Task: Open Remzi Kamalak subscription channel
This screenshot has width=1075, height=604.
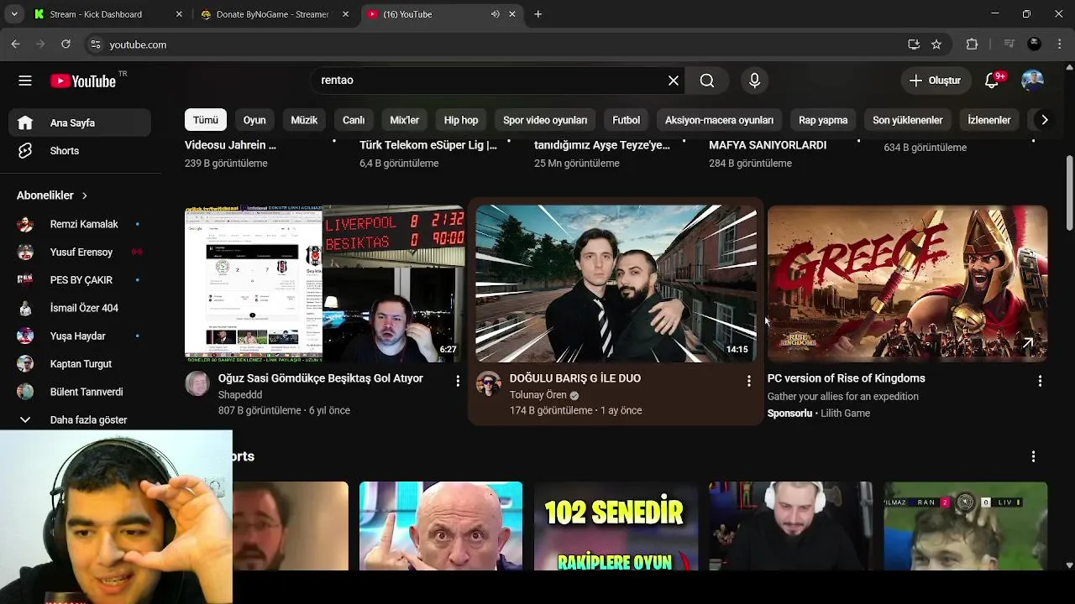Action: (81, 224)
